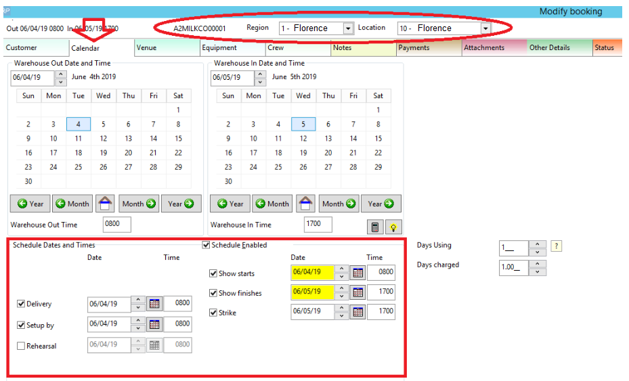
Task: Select day 28 in Warehouse In calendar
Action: (353, 167)
